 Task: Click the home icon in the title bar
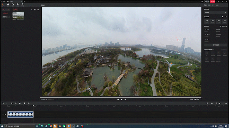(8, 2)
